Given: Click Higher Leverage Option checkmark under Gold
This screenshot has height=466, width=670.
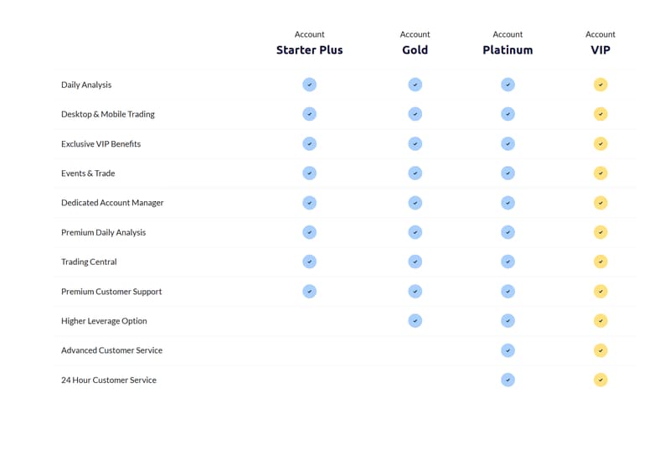Looking at the screenshot, I should [x=415, y=321].
